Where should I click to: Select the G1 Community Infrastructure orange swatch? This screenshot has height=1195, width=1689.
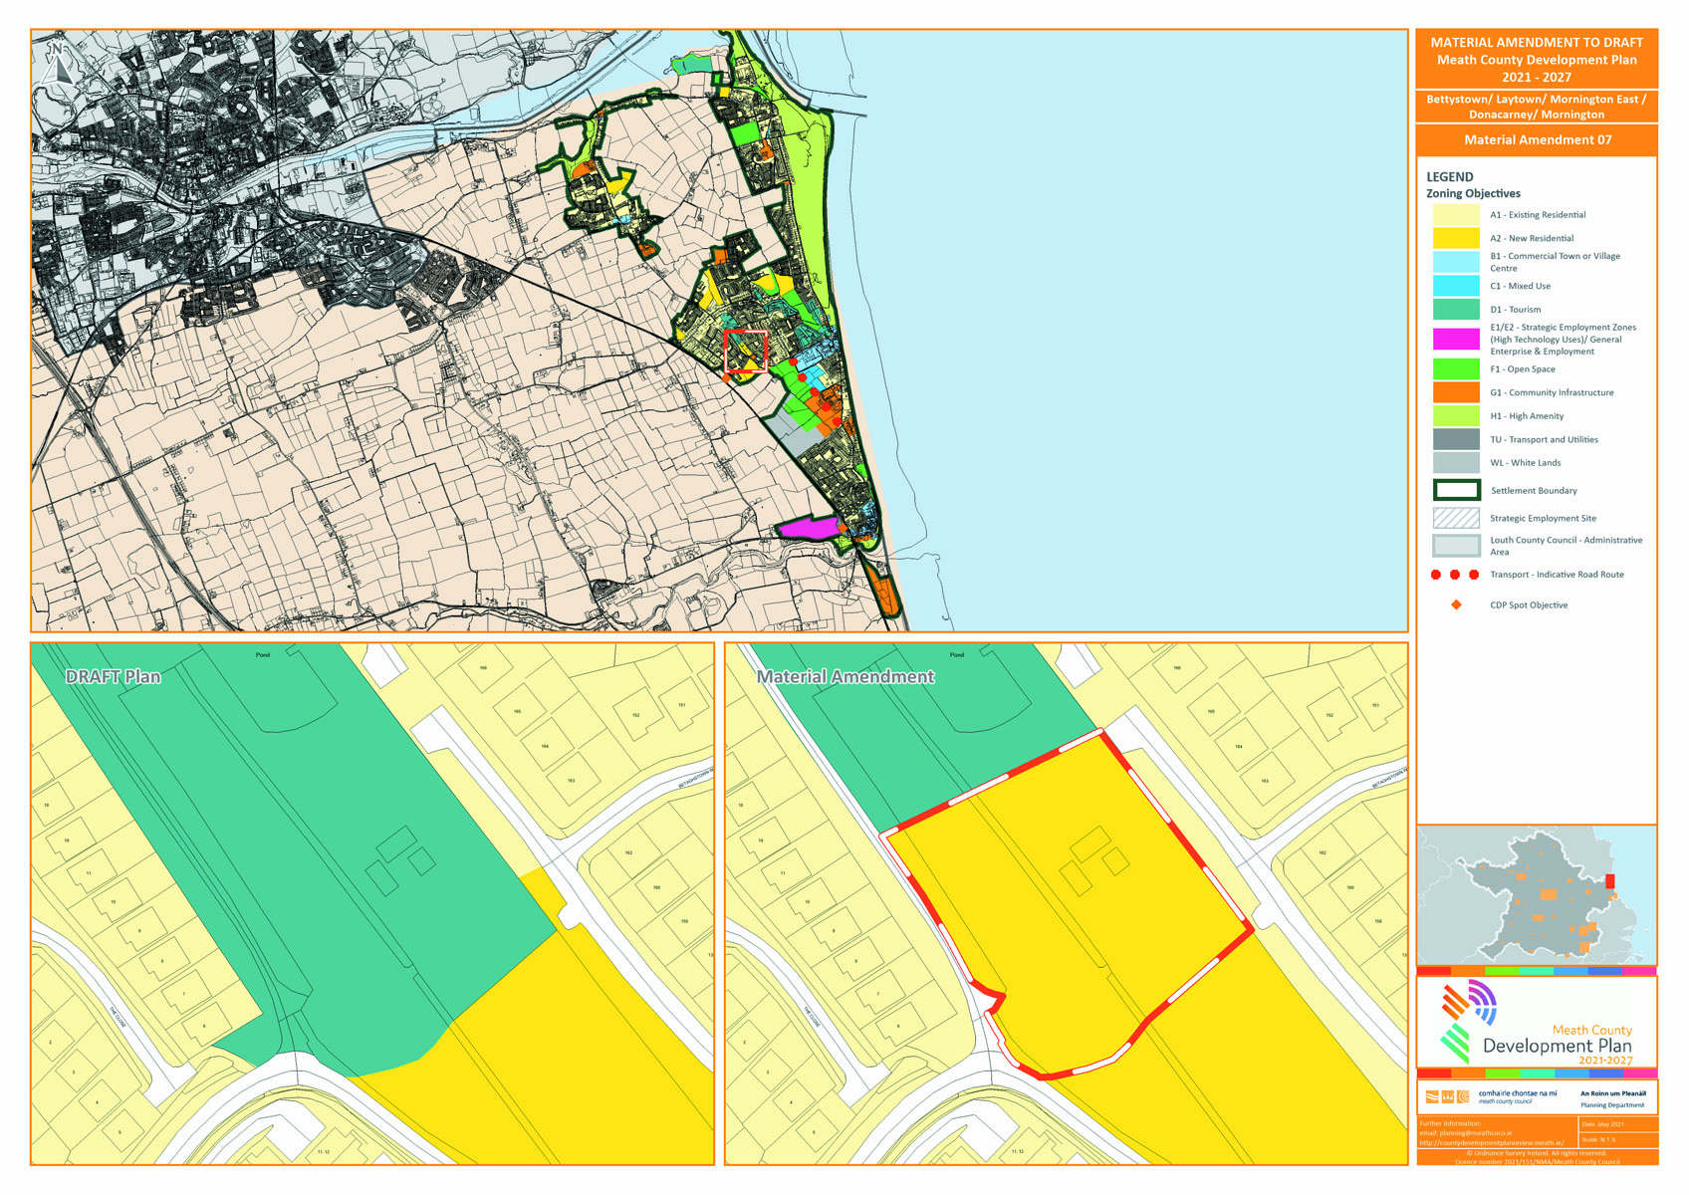[x=1456, y=392]
